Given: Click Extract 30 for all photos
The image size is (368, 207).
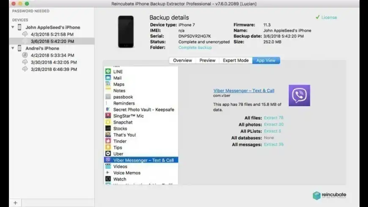Looking at the screenshot, I should pyautogui.click(x=274, y=125).
